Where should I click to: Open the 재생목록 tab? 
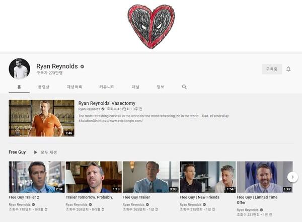click(74, 87)
